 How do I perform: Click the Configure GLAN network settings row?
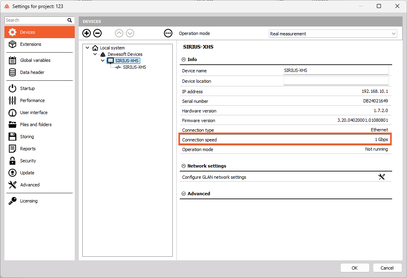click(x=286, y=177)
